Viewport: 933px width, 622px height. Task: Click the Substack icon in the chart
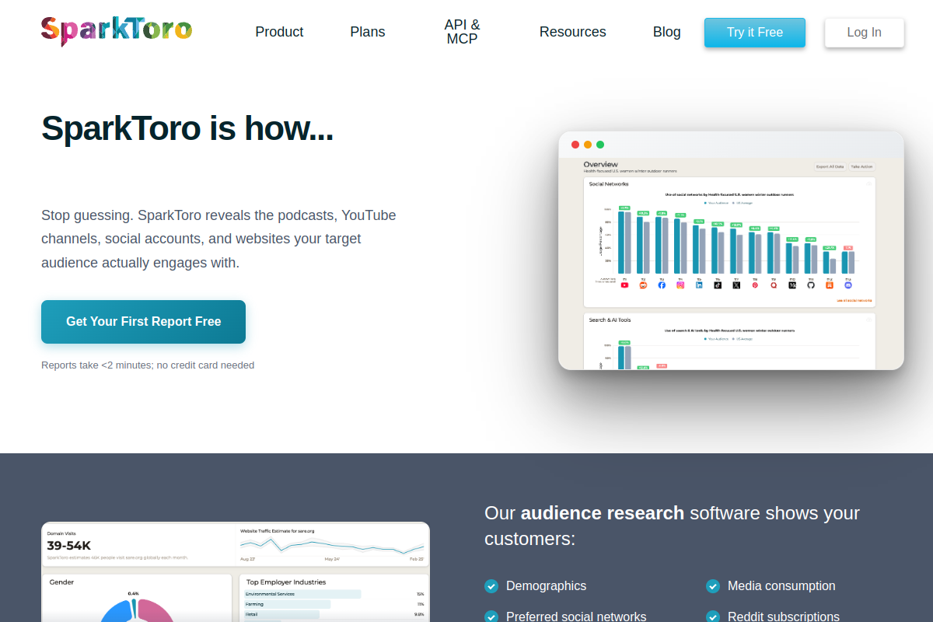pos(830,285)
